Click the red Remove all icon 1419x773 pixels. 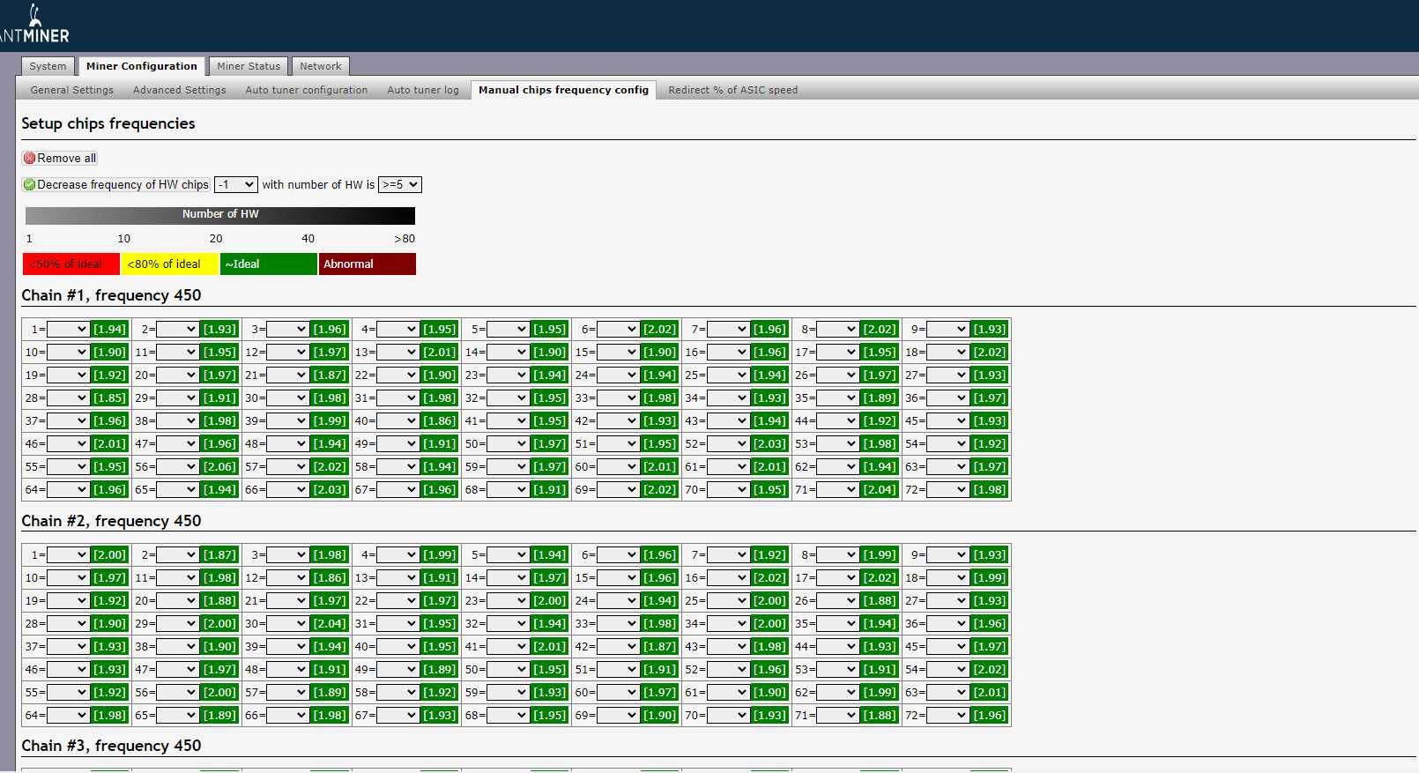29,159
